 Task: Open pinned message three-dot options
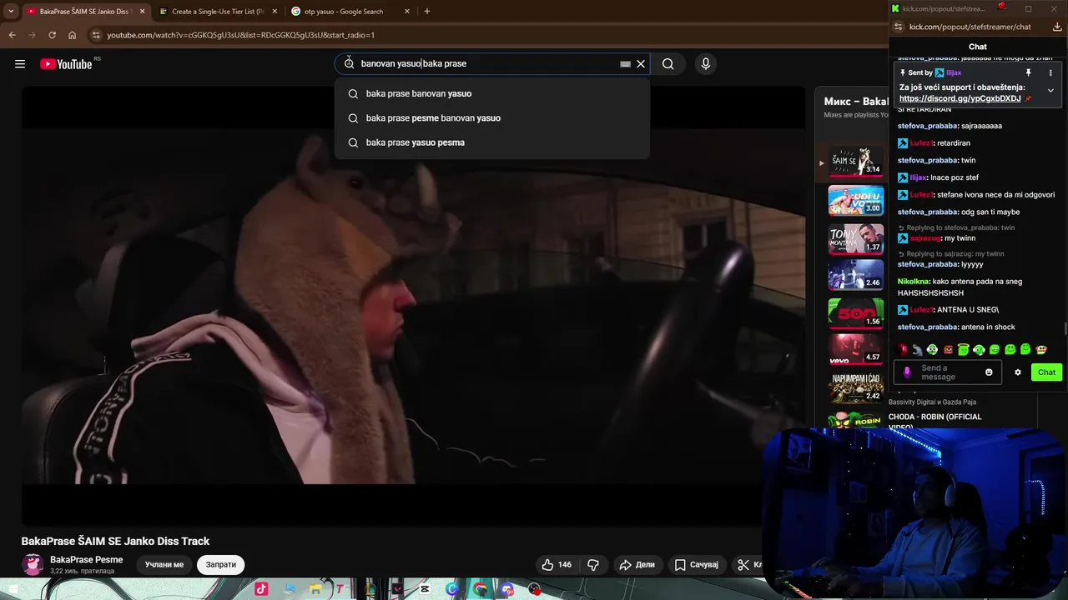[1050, 73]
